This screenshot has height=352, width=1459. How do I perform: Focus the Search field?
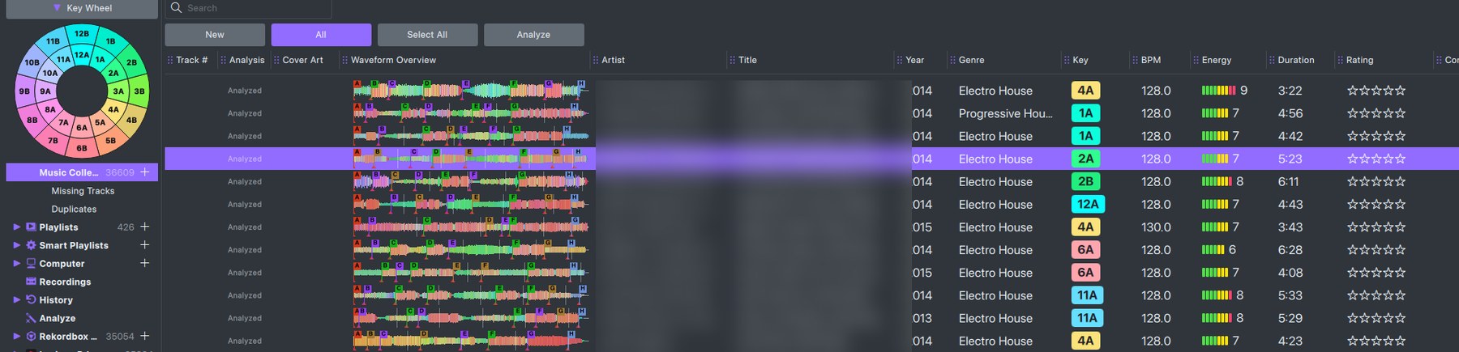[x=248, y=8]
